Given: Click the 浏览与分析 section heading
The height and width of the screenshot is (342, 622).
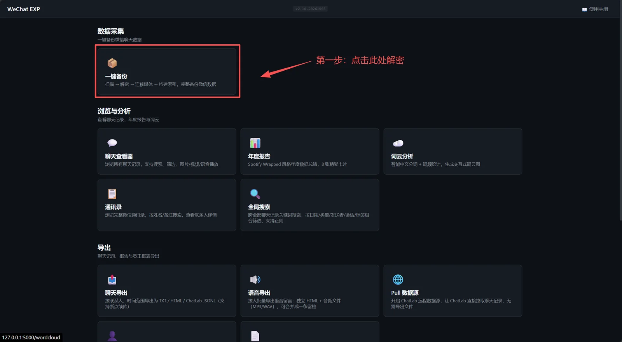Looking at the screenshot, I should tap(114, 111).
